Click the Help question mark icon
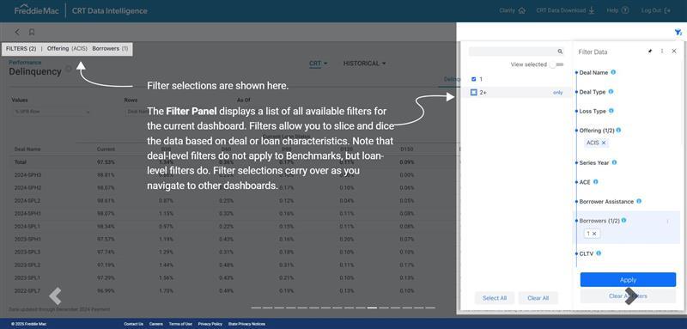The image size is (687, 329). 625,10
